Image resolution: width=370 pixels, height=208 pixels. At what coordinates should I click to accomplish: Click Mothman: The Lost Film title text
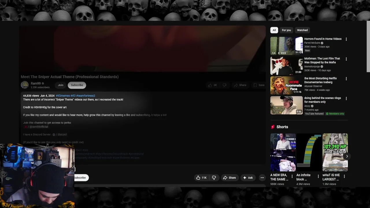[322, 60]
